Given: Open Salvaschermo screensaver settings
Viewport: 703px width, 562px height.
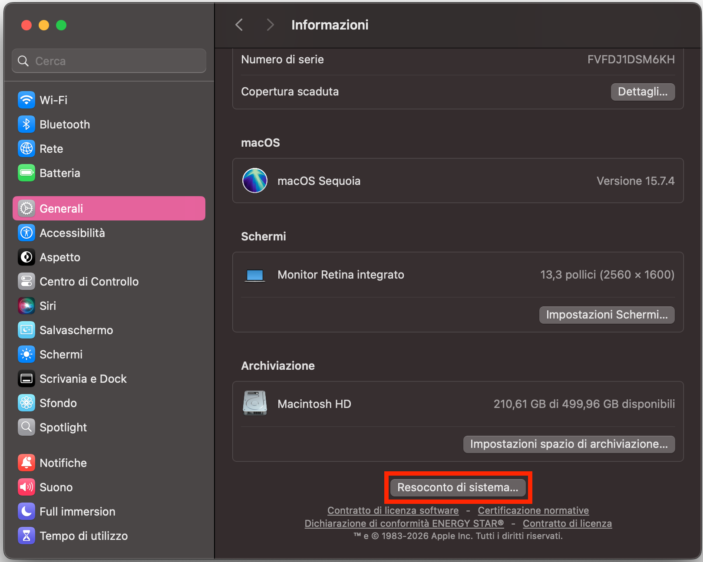Looking at the screenshot, I should pos(26,330).
